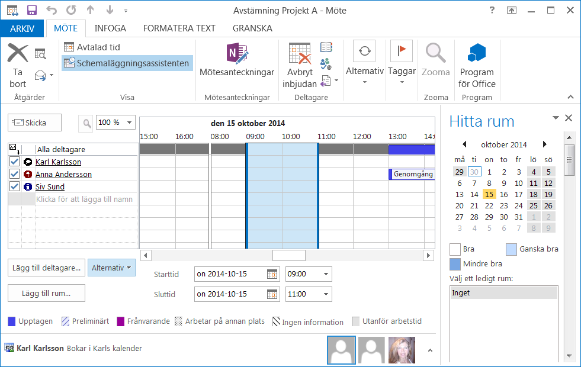Click Lägg till deltagare button

(46, 268)
